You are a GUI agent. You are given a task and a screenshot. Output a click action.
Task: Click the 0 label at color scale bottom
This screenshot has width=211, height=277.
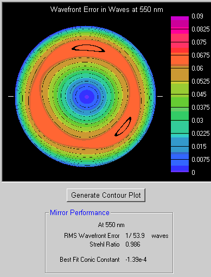193,173
